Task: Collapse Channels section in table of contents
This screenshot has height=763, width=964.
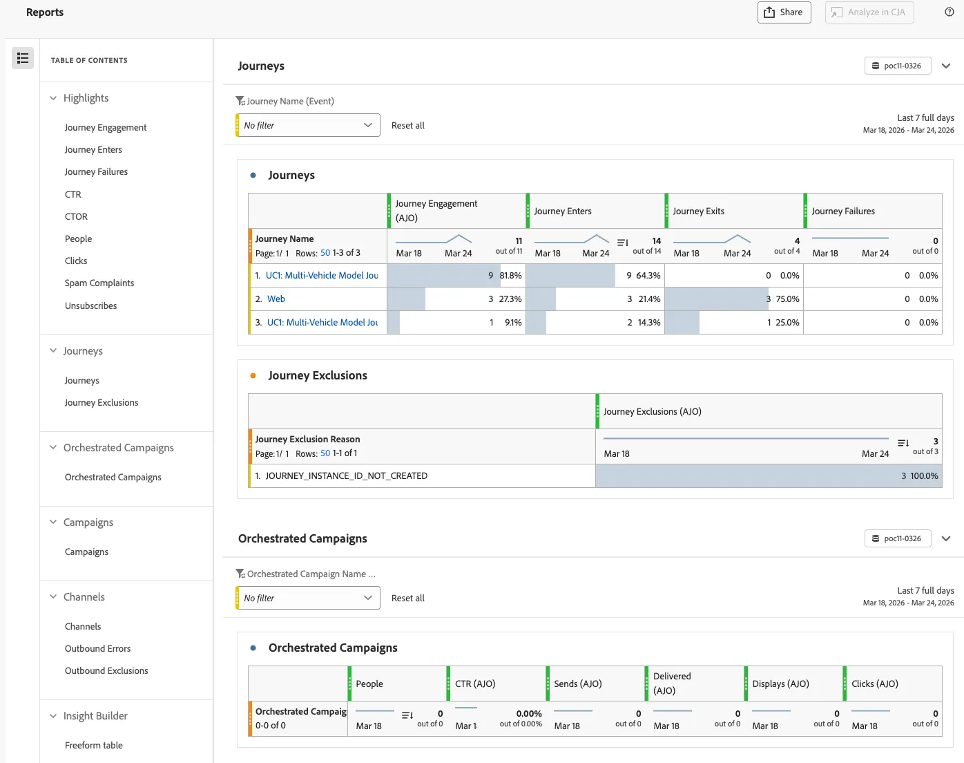Action: (53, 596)
